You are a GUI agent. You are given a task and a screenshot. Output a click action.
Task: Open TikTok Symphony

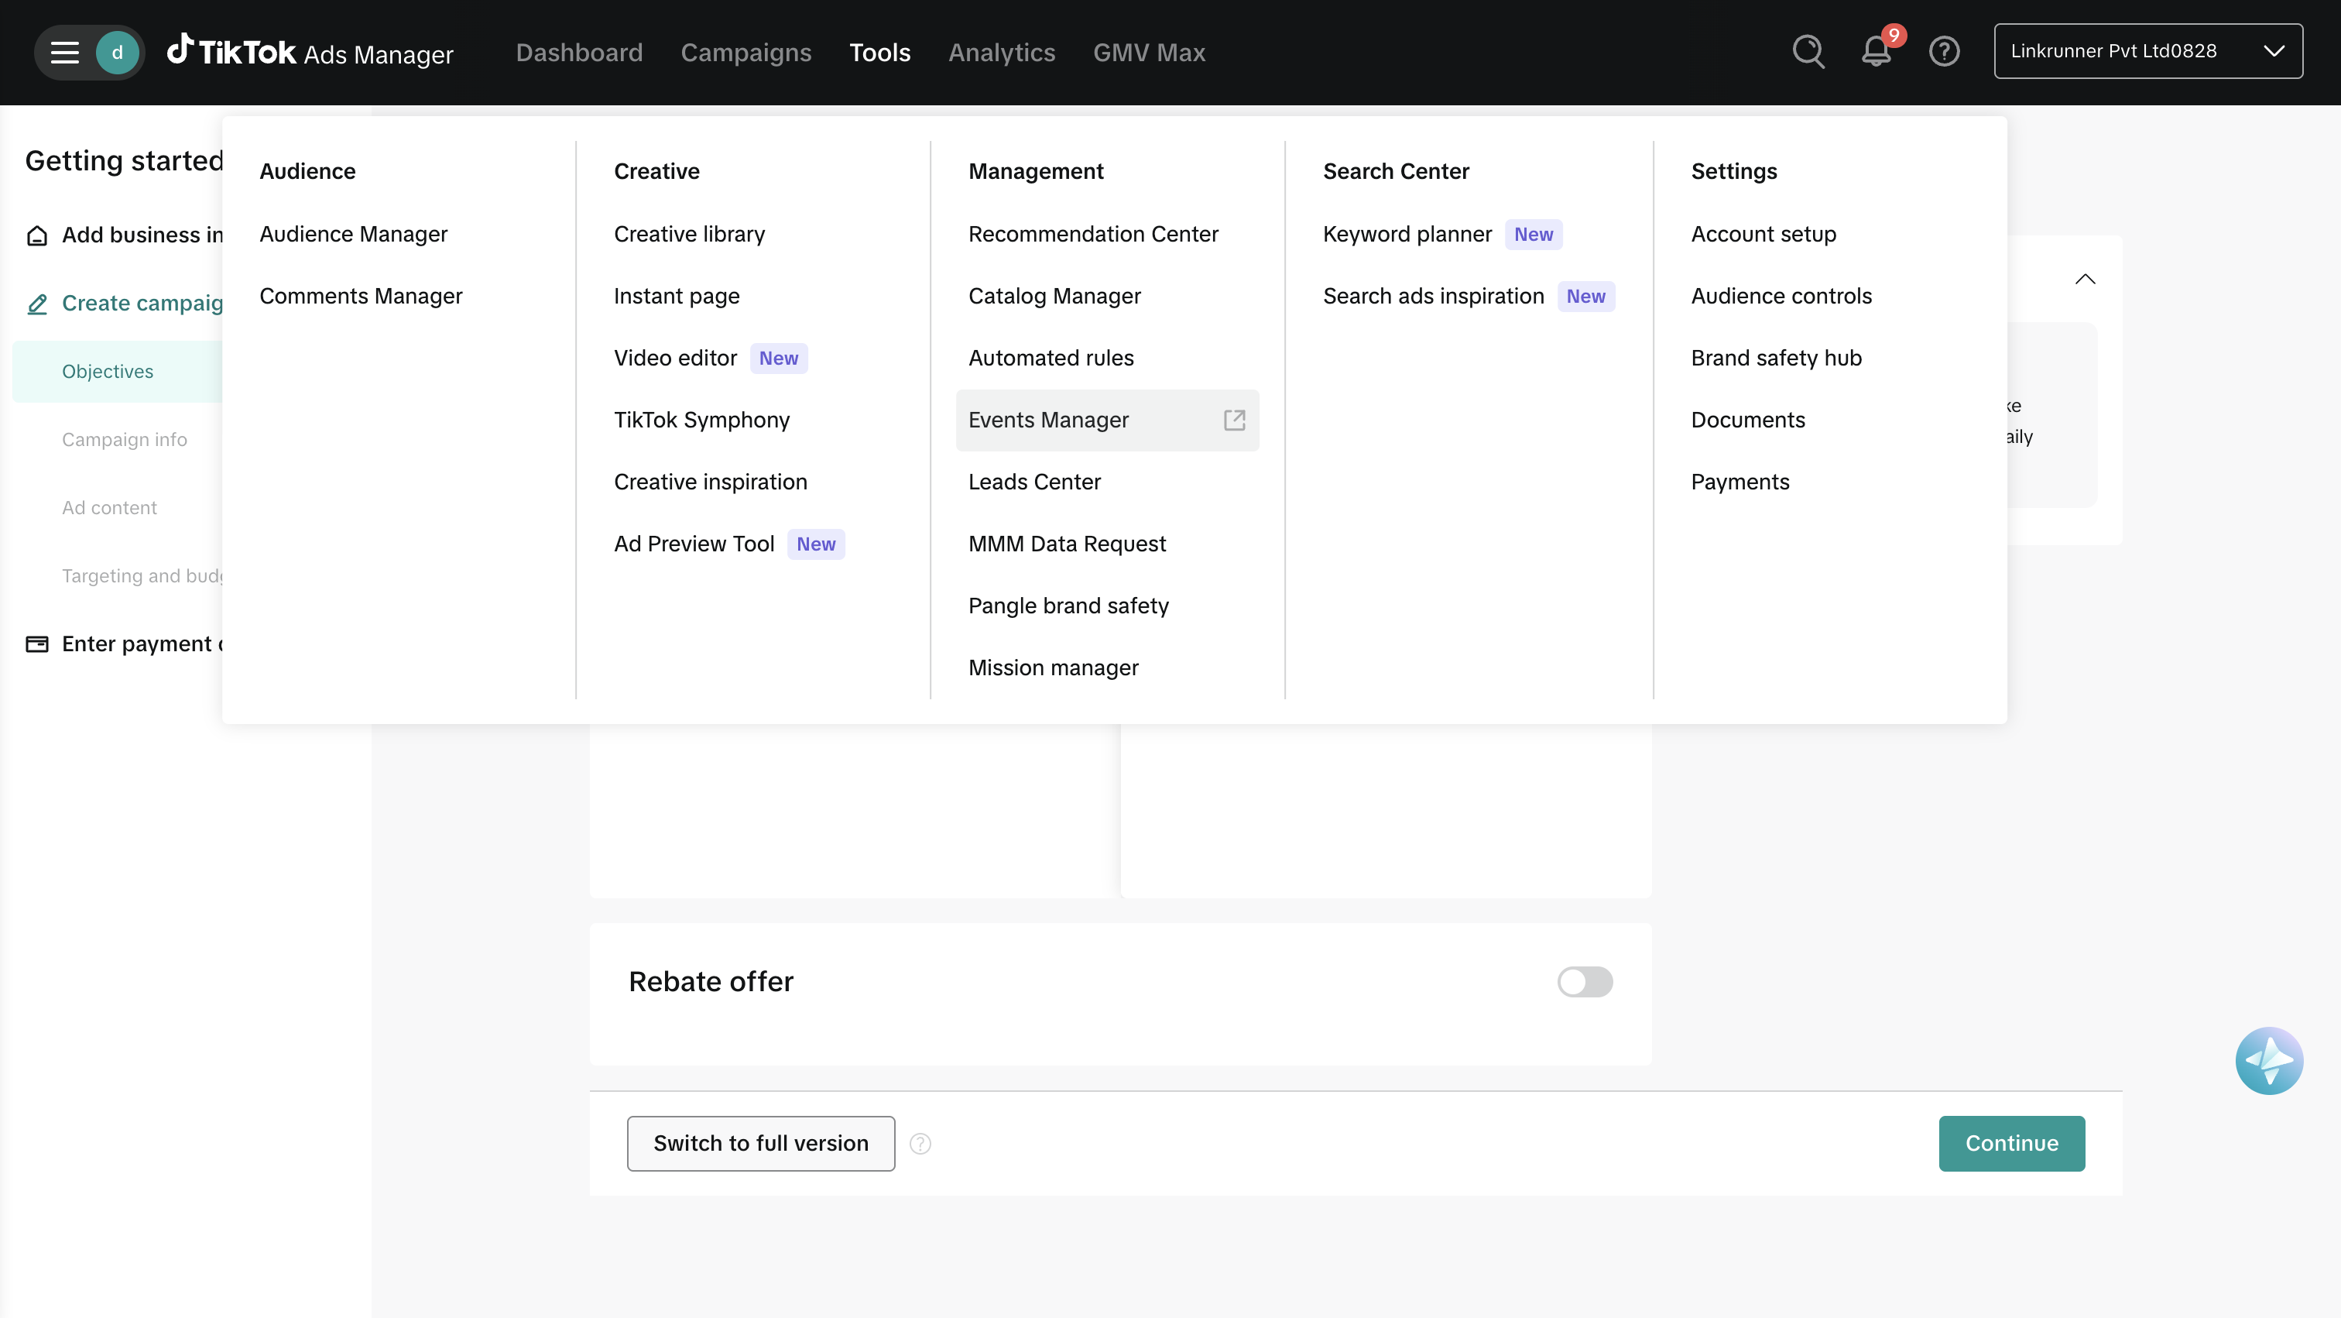tap(701, 420)
